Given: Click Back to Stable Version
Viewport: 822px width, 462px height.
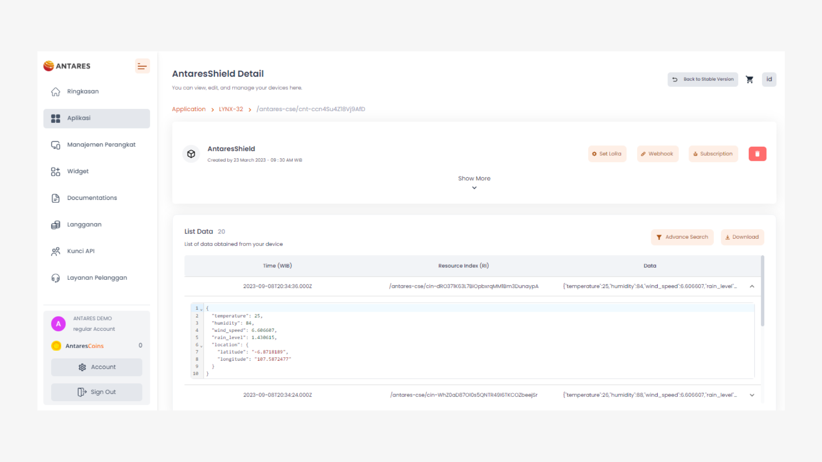Looking at the screenshot, I should (x=703, y=79).
